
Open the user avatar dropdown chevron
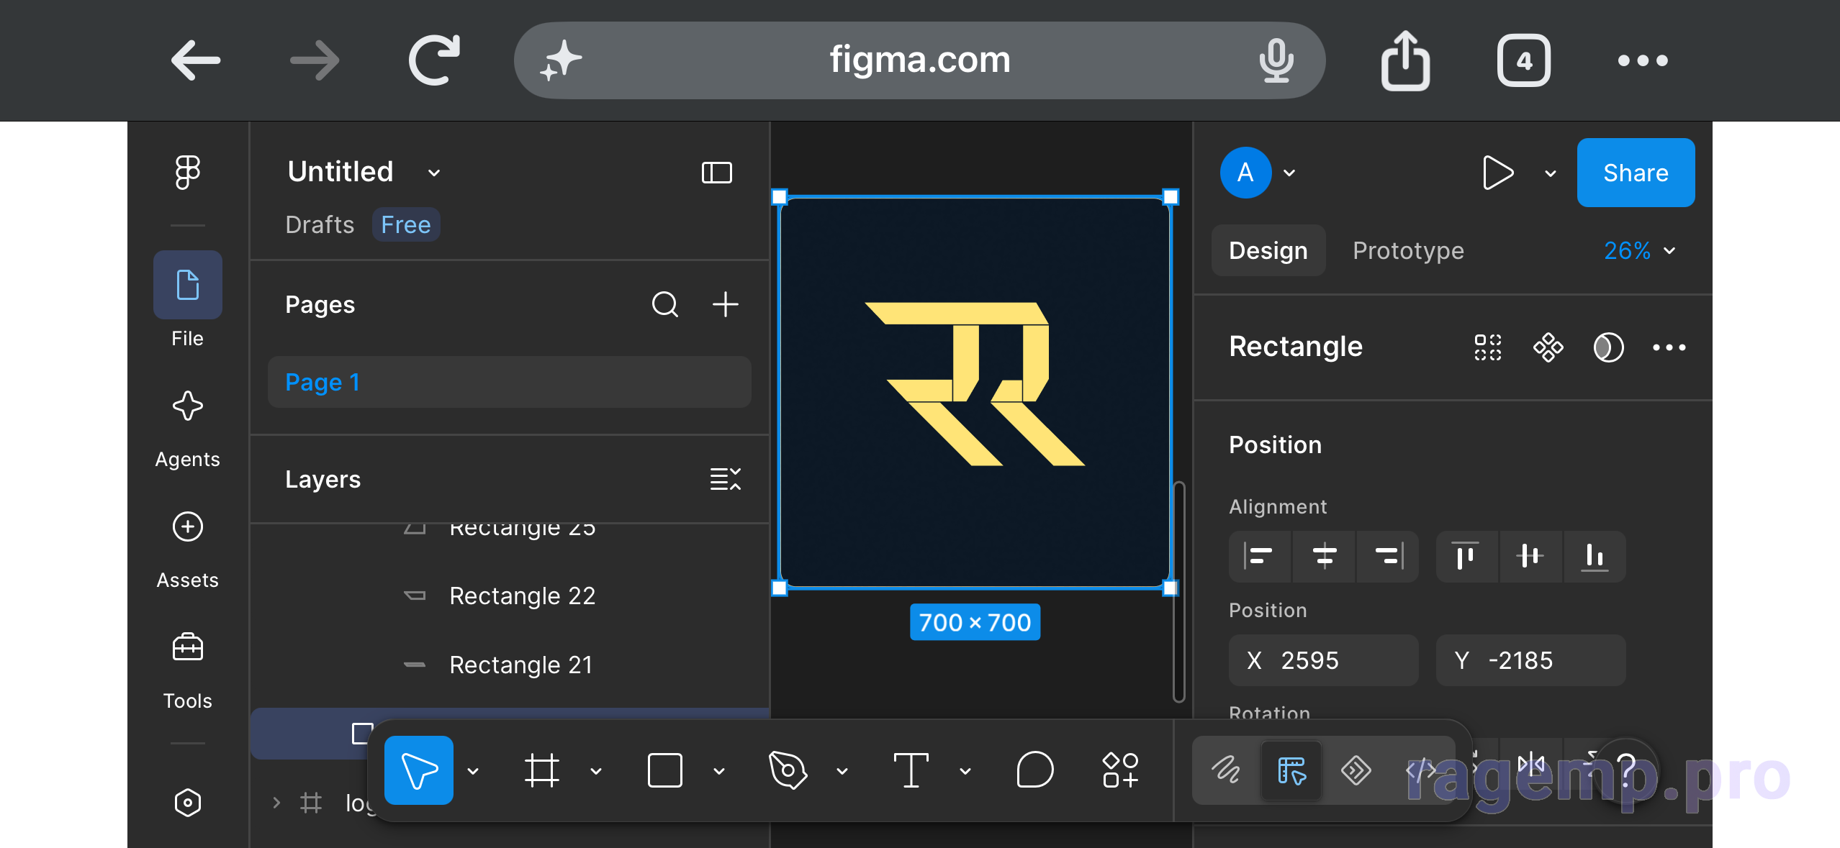[x=1289, y=173]
